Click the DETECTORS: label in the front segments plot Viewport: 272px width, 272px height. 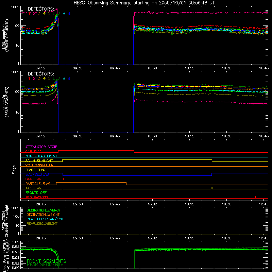point(41,9)
